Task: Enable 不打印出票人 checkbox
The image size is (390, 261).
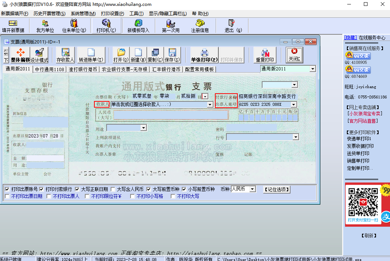Action: click(x=49, y=196)
